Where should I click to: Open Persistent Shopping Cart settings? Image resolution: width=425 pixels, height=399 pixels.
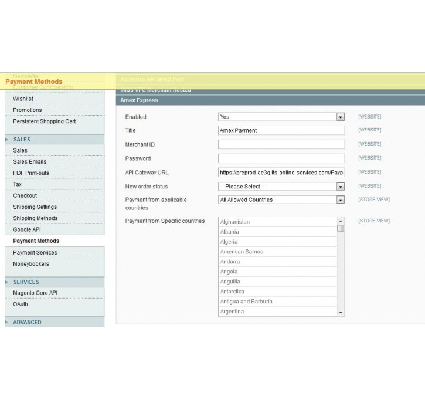pyautogui.click(x=54, y=121)
